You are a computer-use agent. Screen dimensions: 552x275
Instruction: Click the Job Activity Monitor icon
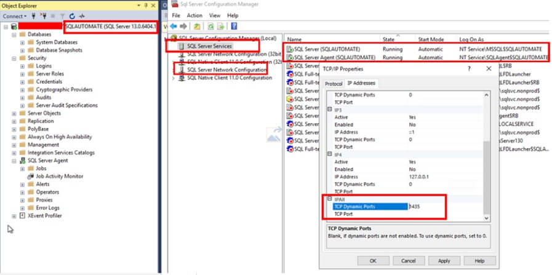[30, 177]
